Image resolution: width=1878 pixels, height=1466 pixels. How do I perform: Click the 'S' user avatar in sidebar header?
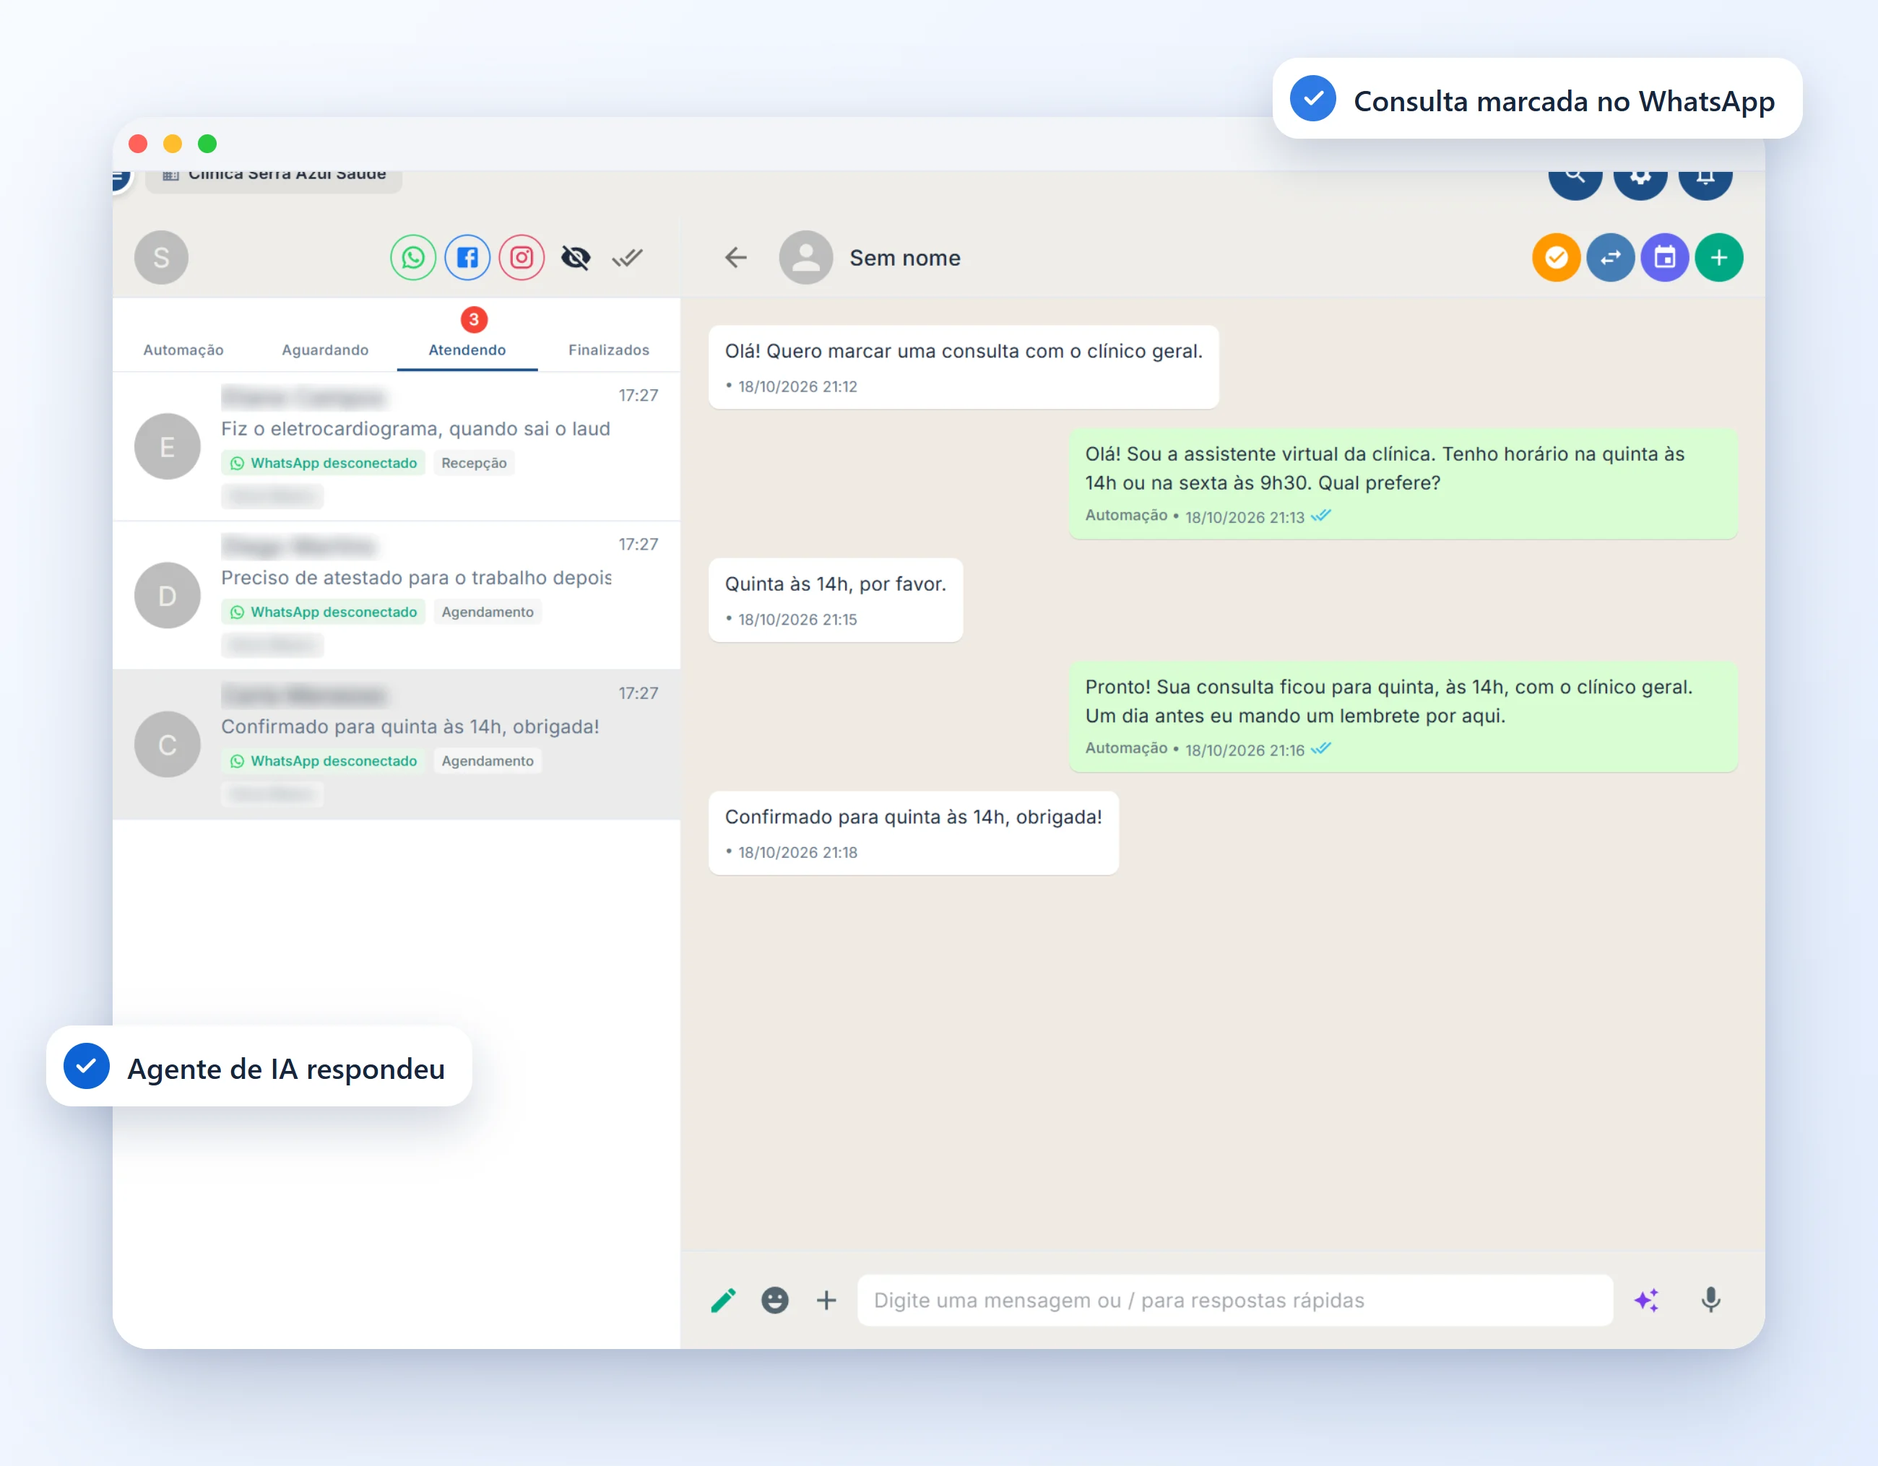pos(161,257)
